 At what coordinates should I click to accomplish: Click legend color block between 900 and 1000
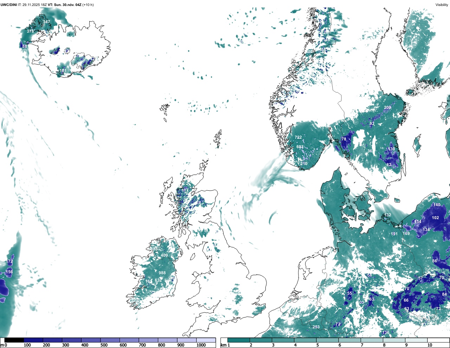pyautogui.click(x=187, y=340)
